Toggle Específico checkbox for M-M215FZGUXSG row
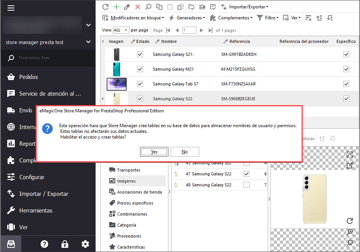360x252 pixels. (x=346, y=69)
